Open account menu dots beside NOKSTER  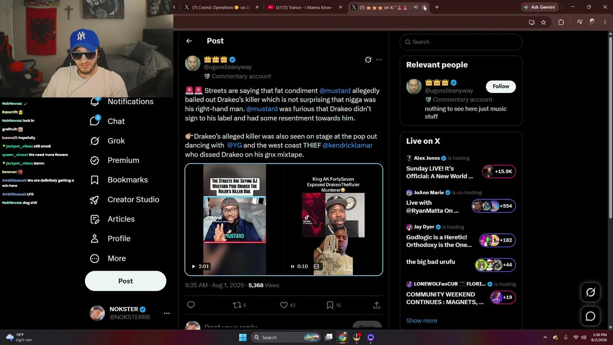coord(167,313)
